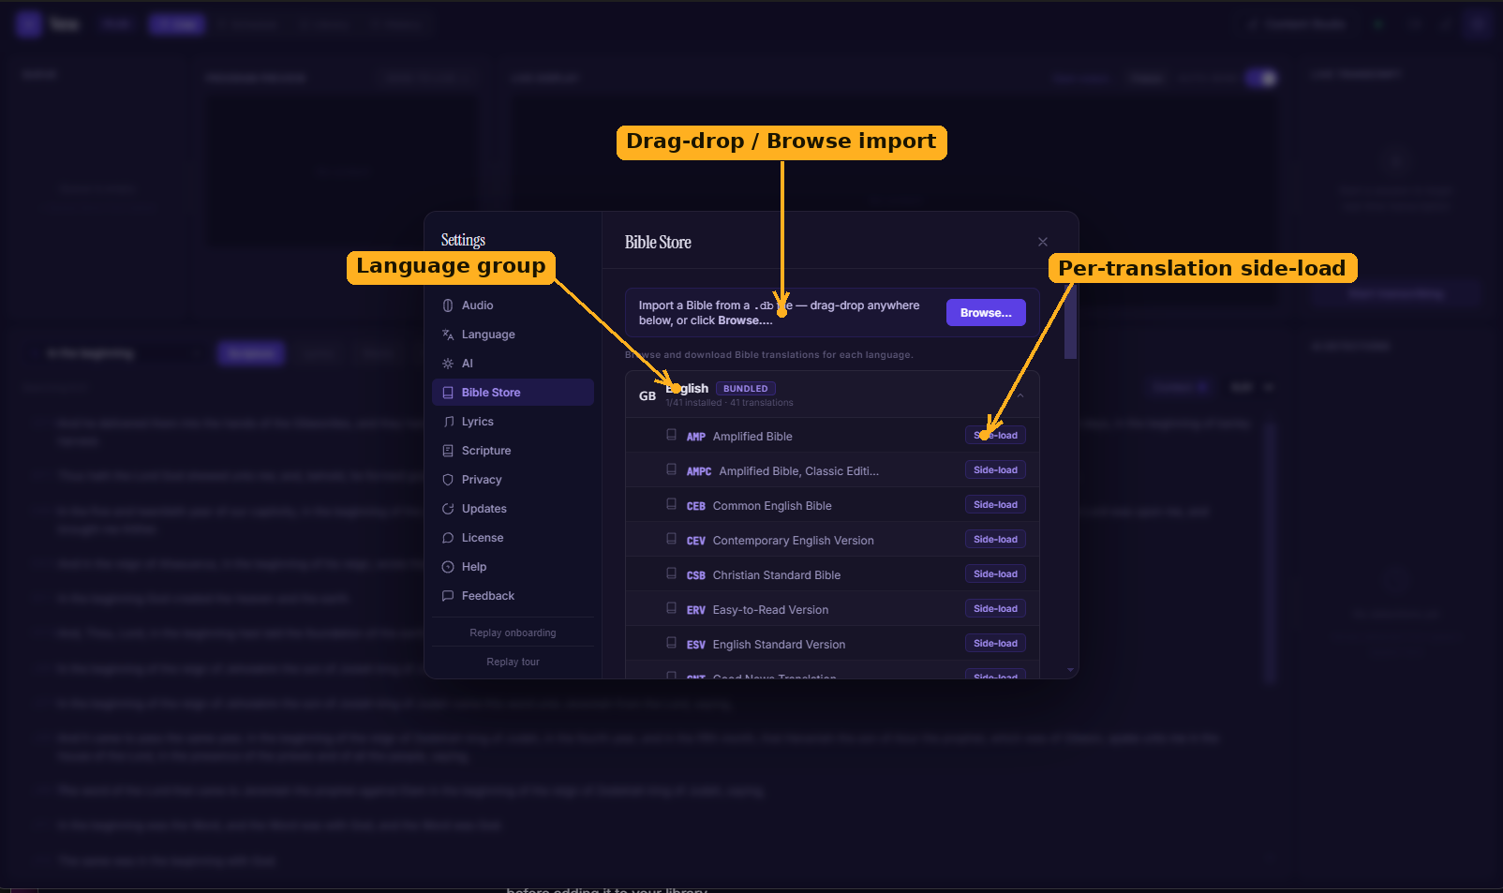Image resolution: width=1503 pixels, height=893 pixels.
Task: Open Lyrics via the music note icon
Action: pos(448,422)
